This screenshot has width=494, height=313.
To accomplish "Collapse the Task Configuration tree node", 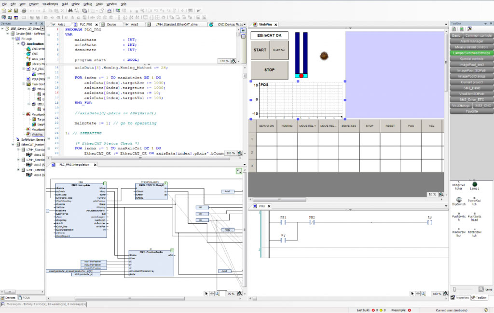I will click(x=23, y=84).
